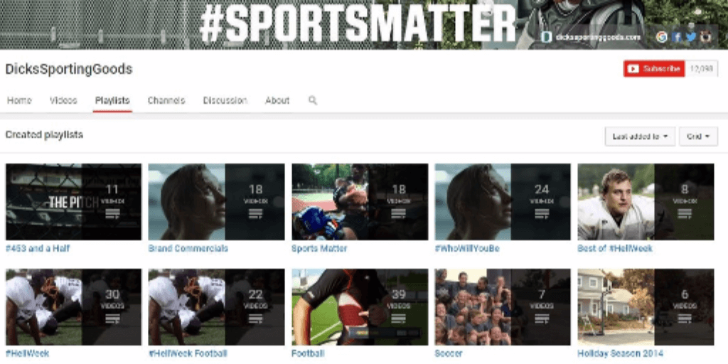The width and height of the screenshot is (728, 364).
Task: Click the DicksSportingGoods channel name
Action: click(69, 69)
